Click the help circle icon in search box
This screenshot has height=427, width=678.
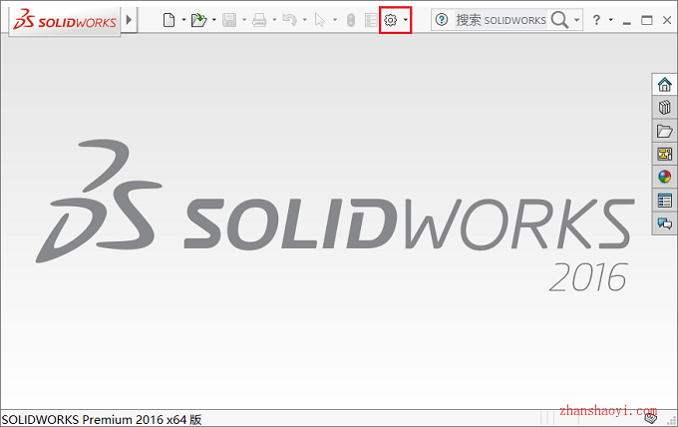pos(442,20)
